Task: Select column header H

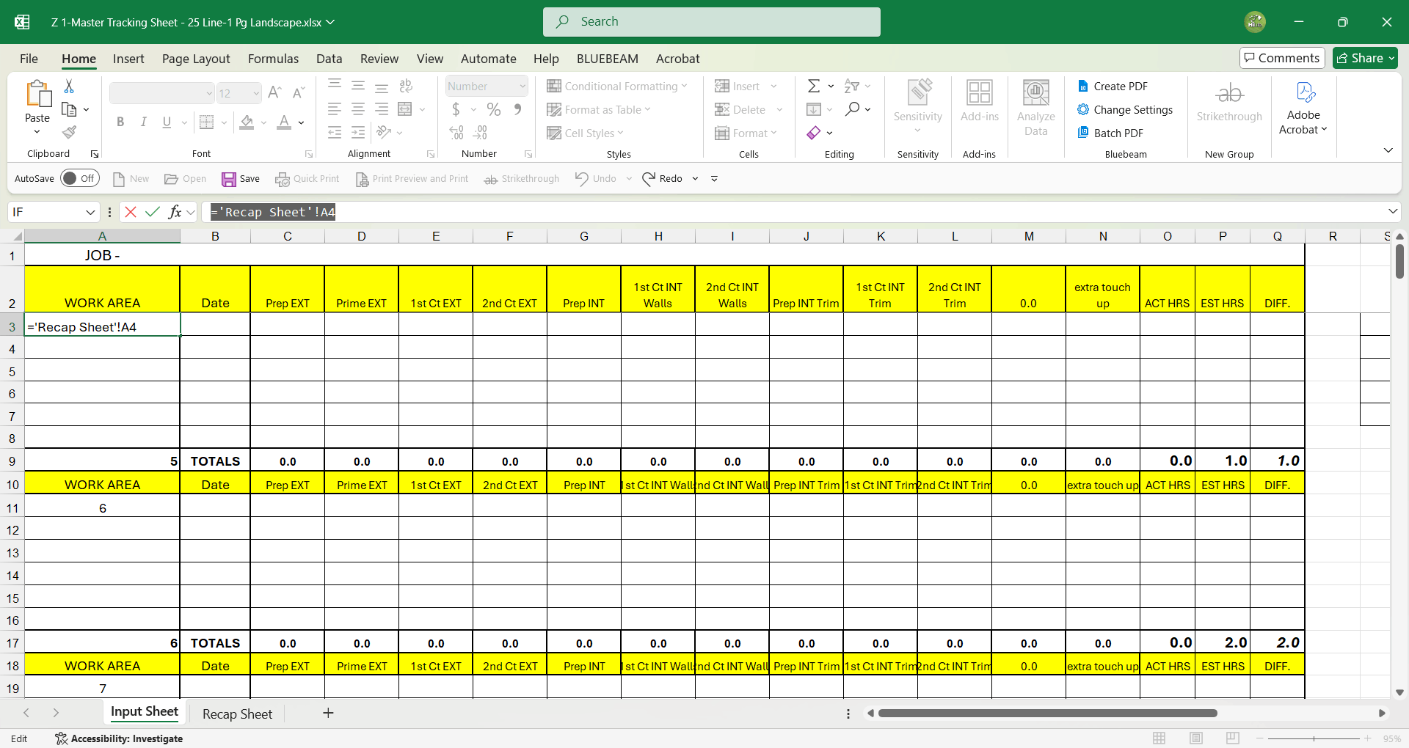Action: (658, 236)
